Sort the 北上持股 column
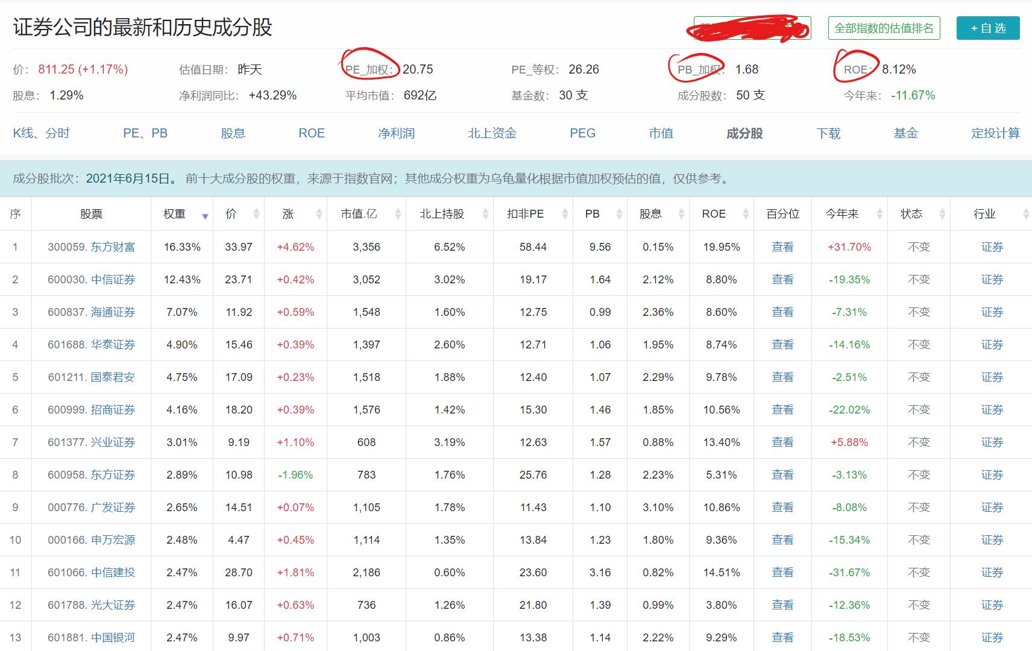The height and width of the screenshot is (651, 1032). pyautogui.click(x=485, y=213)
